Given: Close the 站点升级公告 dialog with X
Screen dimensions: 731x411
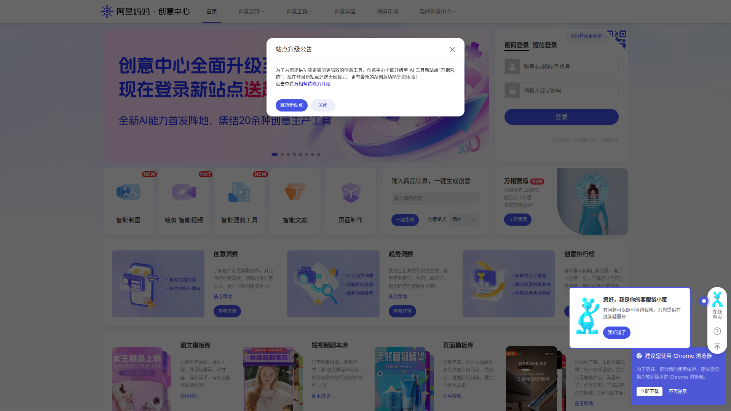Looking at the screenshot, I should [x=452, y=49].
